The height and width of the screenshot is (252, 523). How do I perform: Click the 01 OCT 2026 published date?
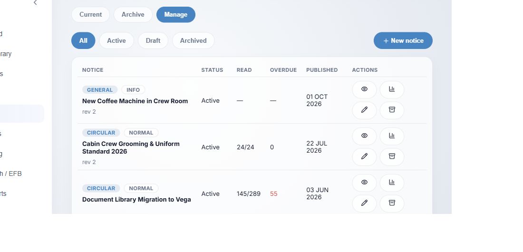(317, 100)
